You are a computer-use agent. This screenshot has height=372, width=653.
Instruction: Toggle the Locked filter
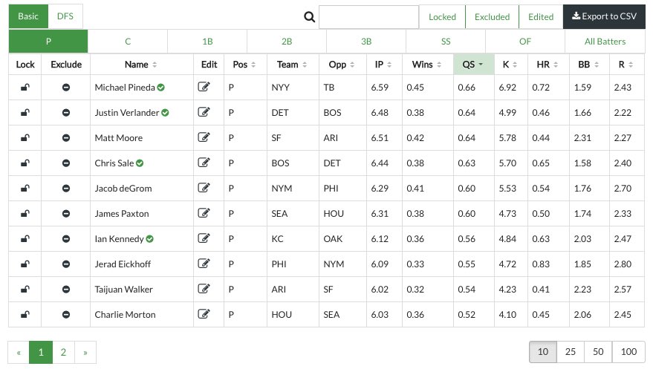442,17
